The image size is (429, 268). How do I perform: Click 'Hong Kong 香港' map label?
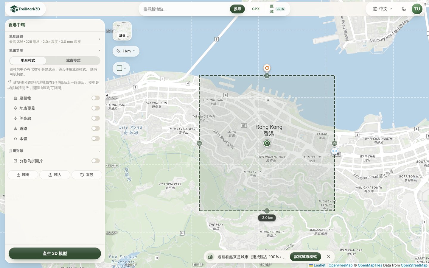(x=269, y=130)
